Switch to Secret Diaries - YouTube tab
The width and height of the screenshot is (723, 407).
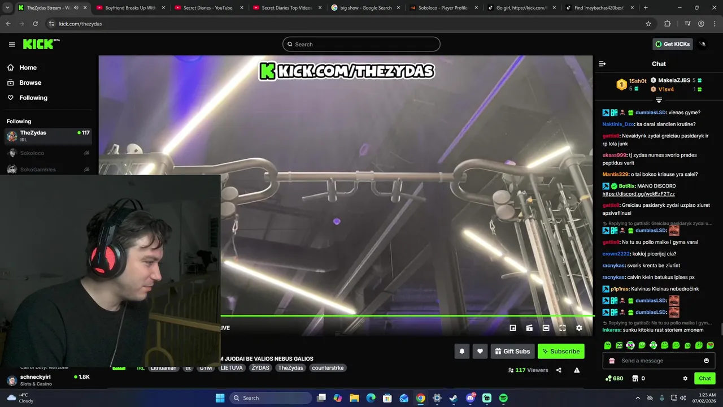[207, 8]
